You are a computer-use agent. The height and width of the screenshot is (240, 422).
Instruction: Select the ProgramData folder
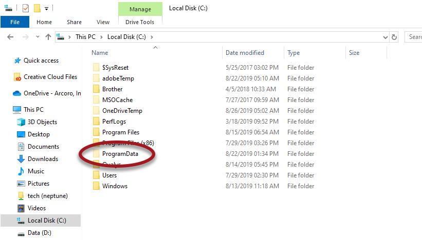click(x=120, y=154)
